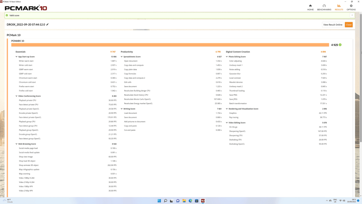The width and height of the screenshot is (362, 204).
Task: Click the orange PCMark 10 score bar
Action: click(170, 45)
